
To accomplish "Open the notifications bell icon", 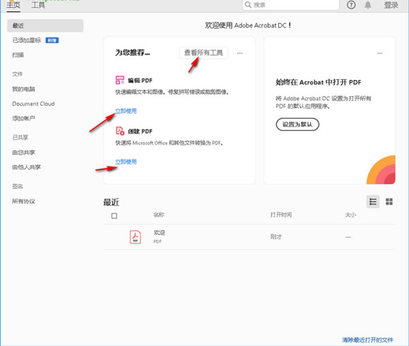I will [368, 5].
